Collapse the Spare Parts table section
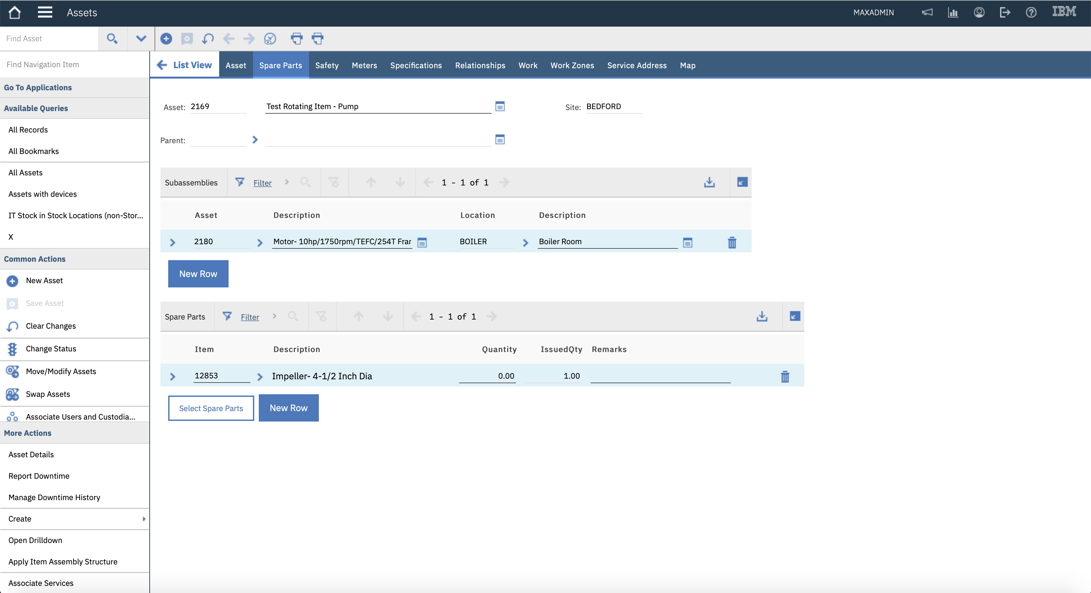 click(x=795, y=316)
